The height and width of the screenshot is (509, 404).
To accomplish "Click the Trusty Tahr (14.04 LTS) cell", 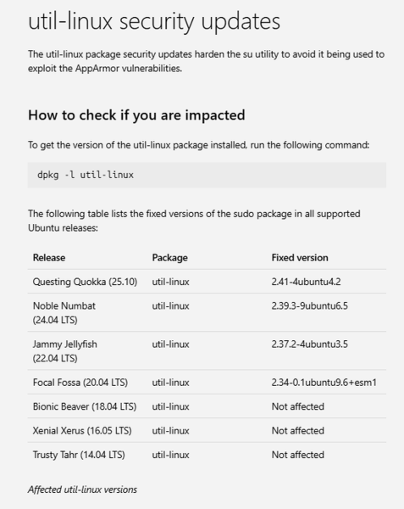I will (x=79, y=455).
